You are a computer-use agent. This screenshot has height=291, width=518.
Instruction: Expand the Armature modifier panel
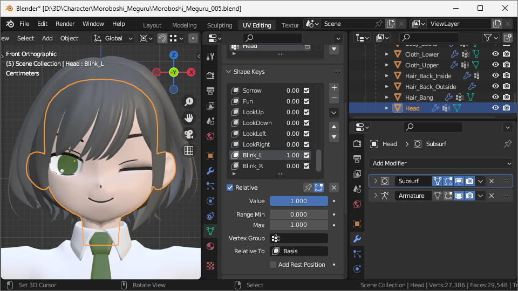375,196
